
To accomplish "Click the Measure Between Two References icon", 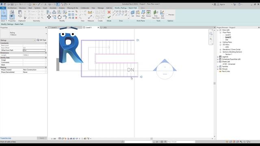I will 90,17.
